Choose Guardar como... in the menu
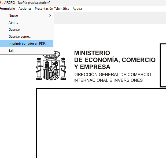Viewport: 166px width, 158px height. point(20,37)
